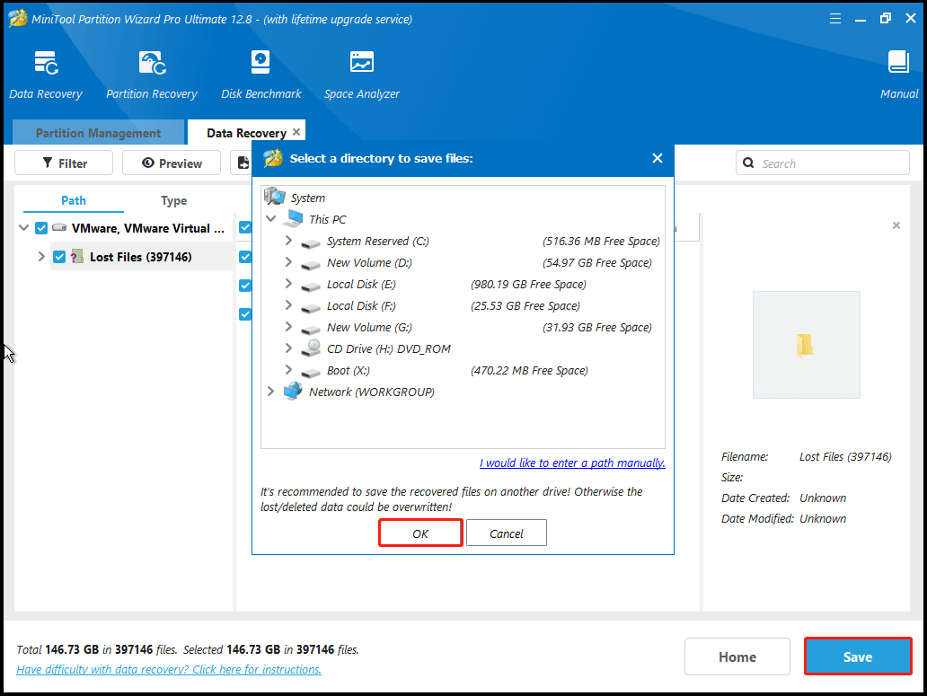Expand the Local Disk (E:) drive
Screen dimensions: 927x696
[x=288, y=284]
